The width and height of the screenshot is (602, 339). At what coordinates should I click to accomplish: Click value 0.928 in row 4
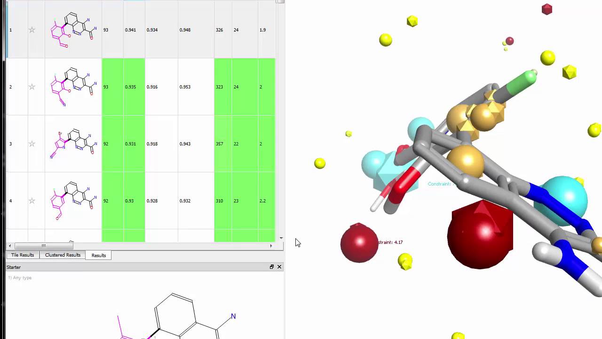(x=152, y=201)
